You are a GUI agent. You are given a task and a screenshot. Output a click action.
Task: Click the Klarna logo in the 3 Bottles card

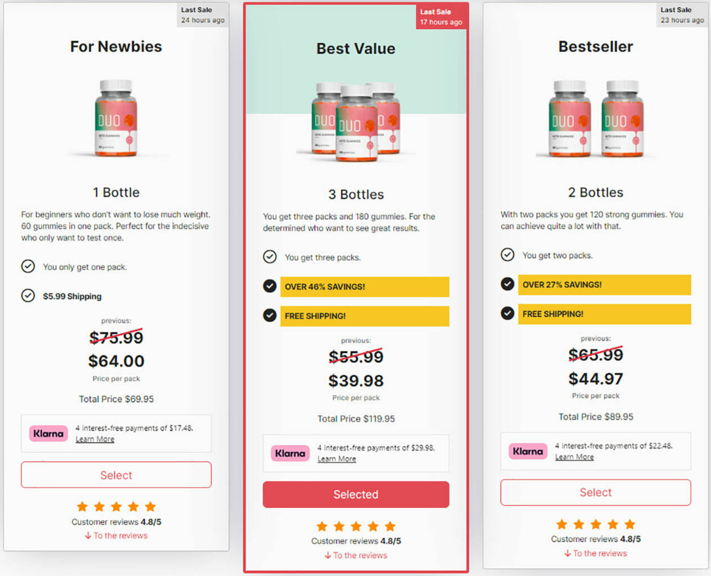tap(290, 453)
